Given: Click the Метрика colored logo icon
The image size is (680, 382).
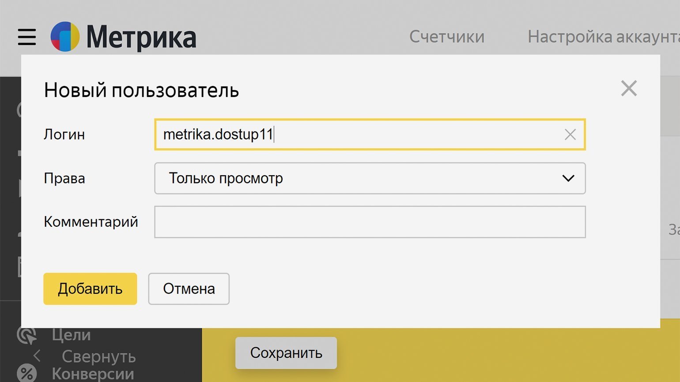Looking at the screenshot, I should (x=65, y=37).
